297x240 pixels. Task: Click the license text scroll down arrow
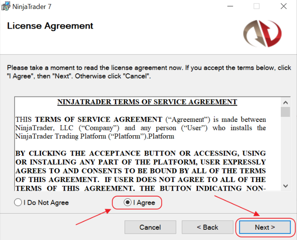pyautogui.click(x=285, y=186)
